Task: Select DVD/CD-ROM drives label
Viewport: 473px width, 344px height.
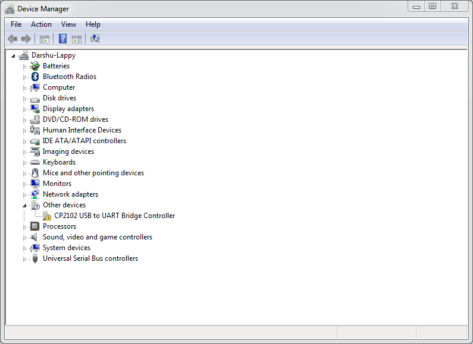Action: click(76, 119)
